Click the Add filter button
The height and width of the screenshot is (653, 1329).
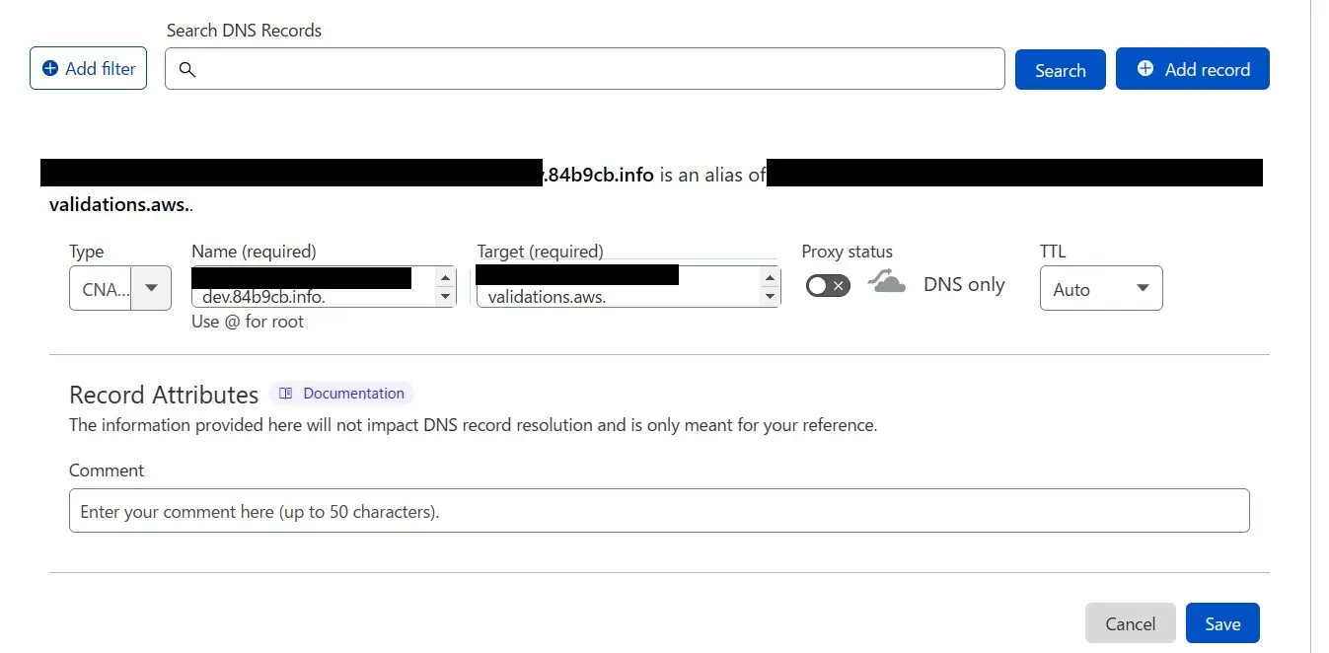click(x=88, y=69)
